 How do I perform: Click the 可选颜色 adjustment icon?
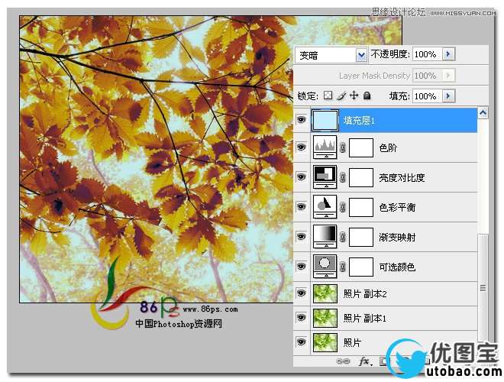pyautogui.click(x=325, y=266)
